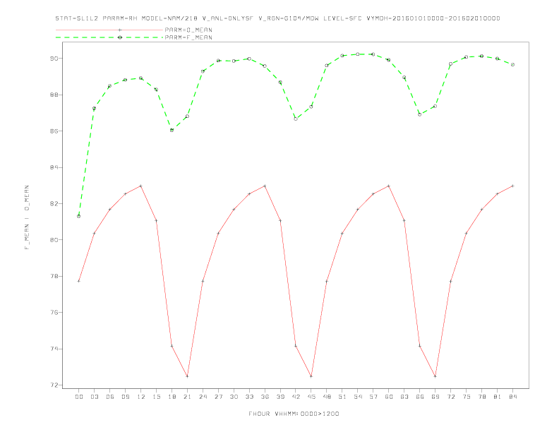Click the x-axis tick label 69
Viewport: 559px width, 432px height.
pyautogui.click(x=435, y=397)
